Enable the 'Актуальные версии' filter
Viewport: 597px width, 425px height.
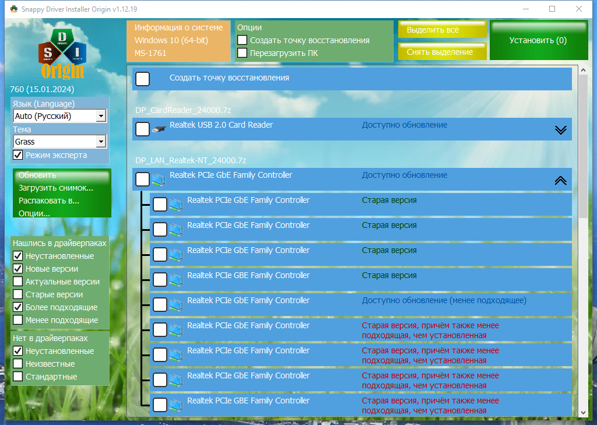[18, 282]
